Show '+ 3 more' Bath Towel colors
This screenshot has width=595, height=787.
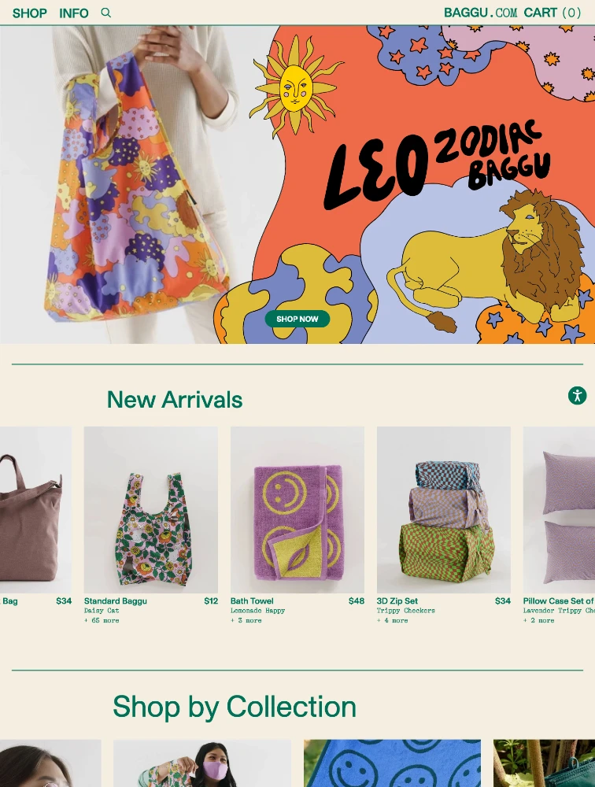click(x=246, y=620)
